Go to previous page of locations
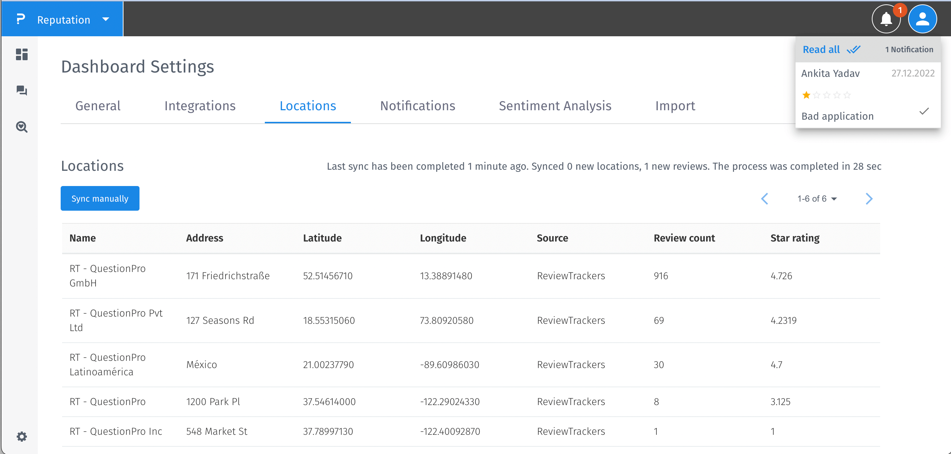This screenshot has width=951, height=454. 765,199
